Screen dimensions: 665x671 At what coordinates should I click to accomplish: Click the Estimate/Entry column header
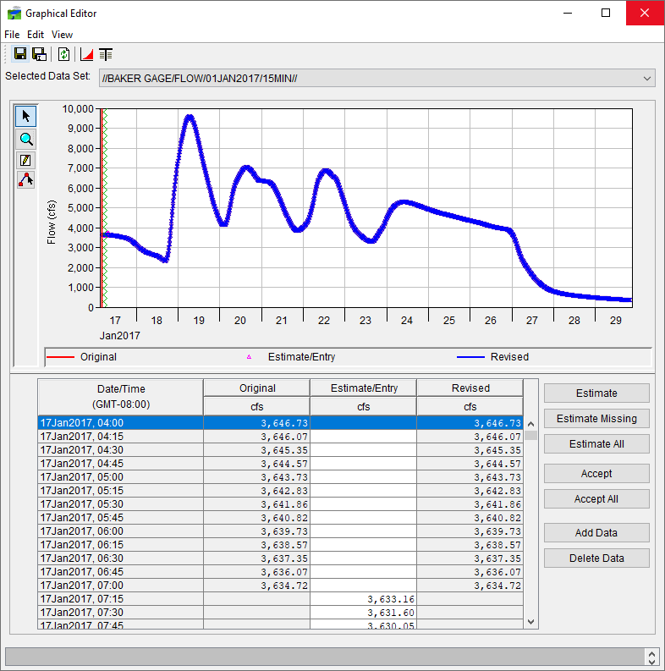coord(363,388)
